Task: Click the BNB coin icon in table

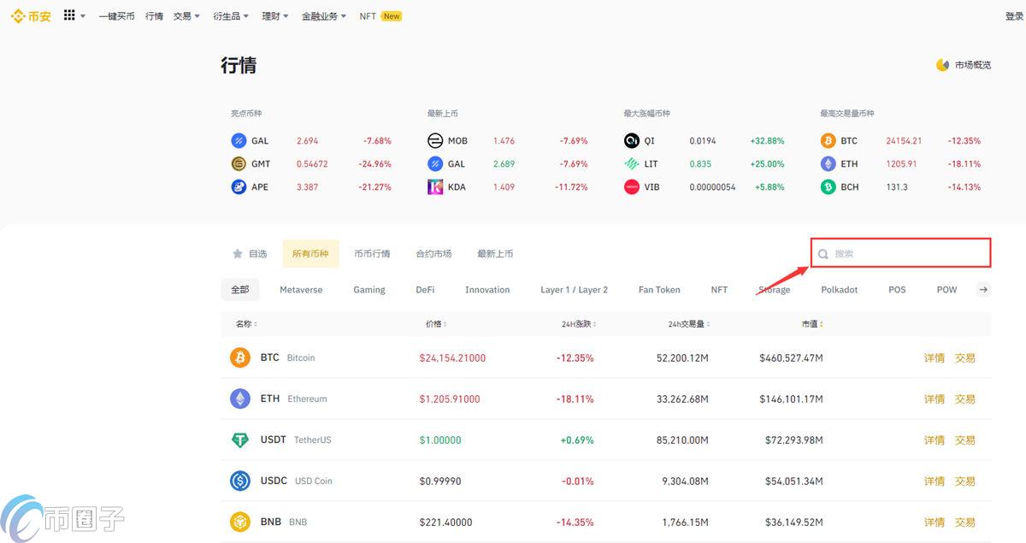Action: click(240, 522)
